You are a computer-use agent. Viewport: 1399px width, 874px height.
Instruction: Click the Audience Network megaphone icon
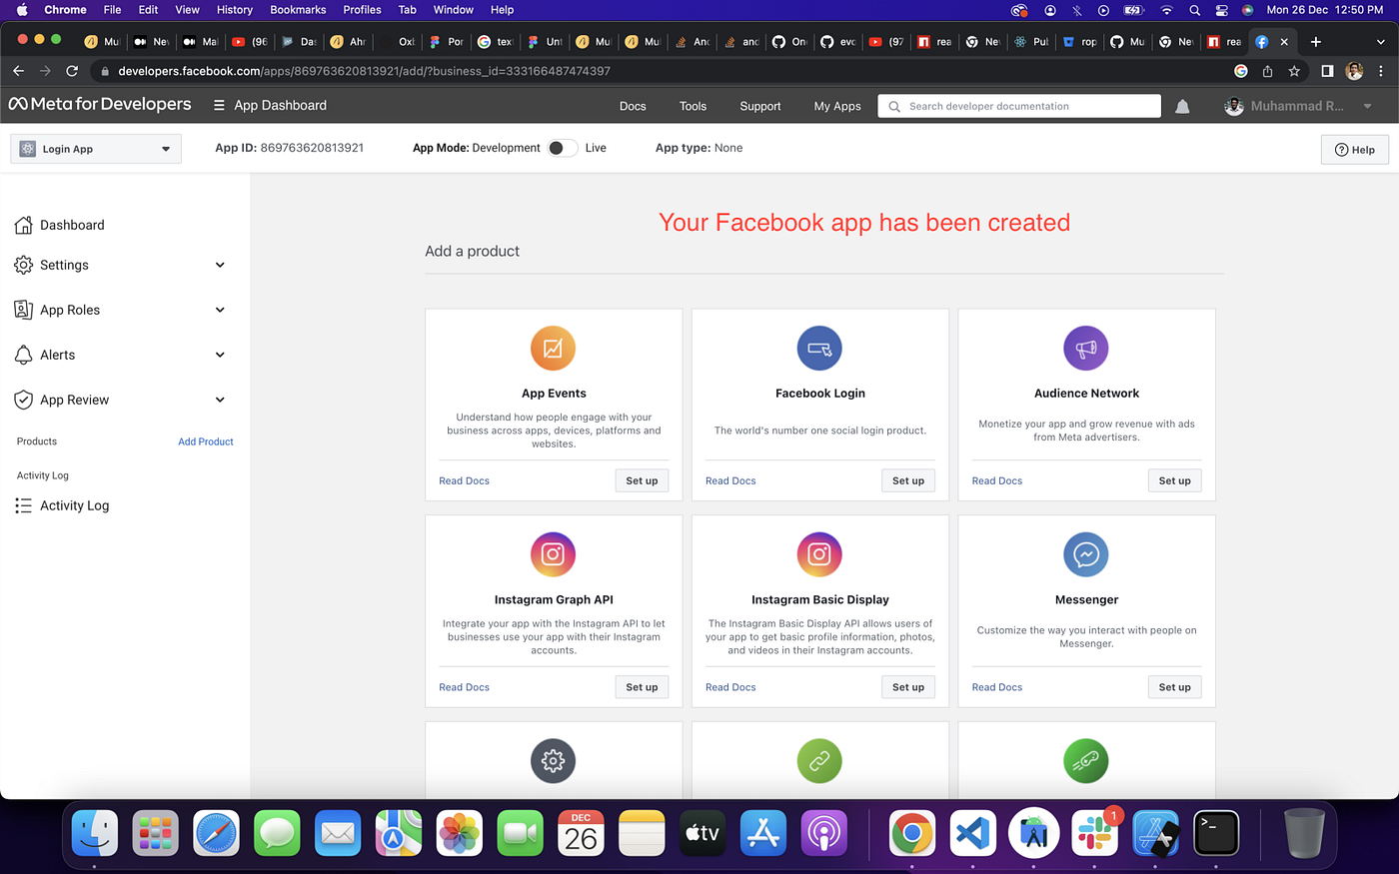pos(1086,349)
